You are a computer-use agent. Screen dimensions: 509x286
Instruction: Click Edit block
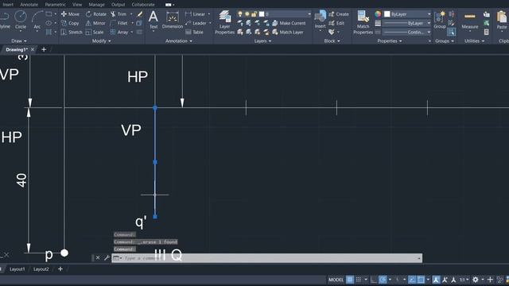pyautogui.click(x=336, y=23)
